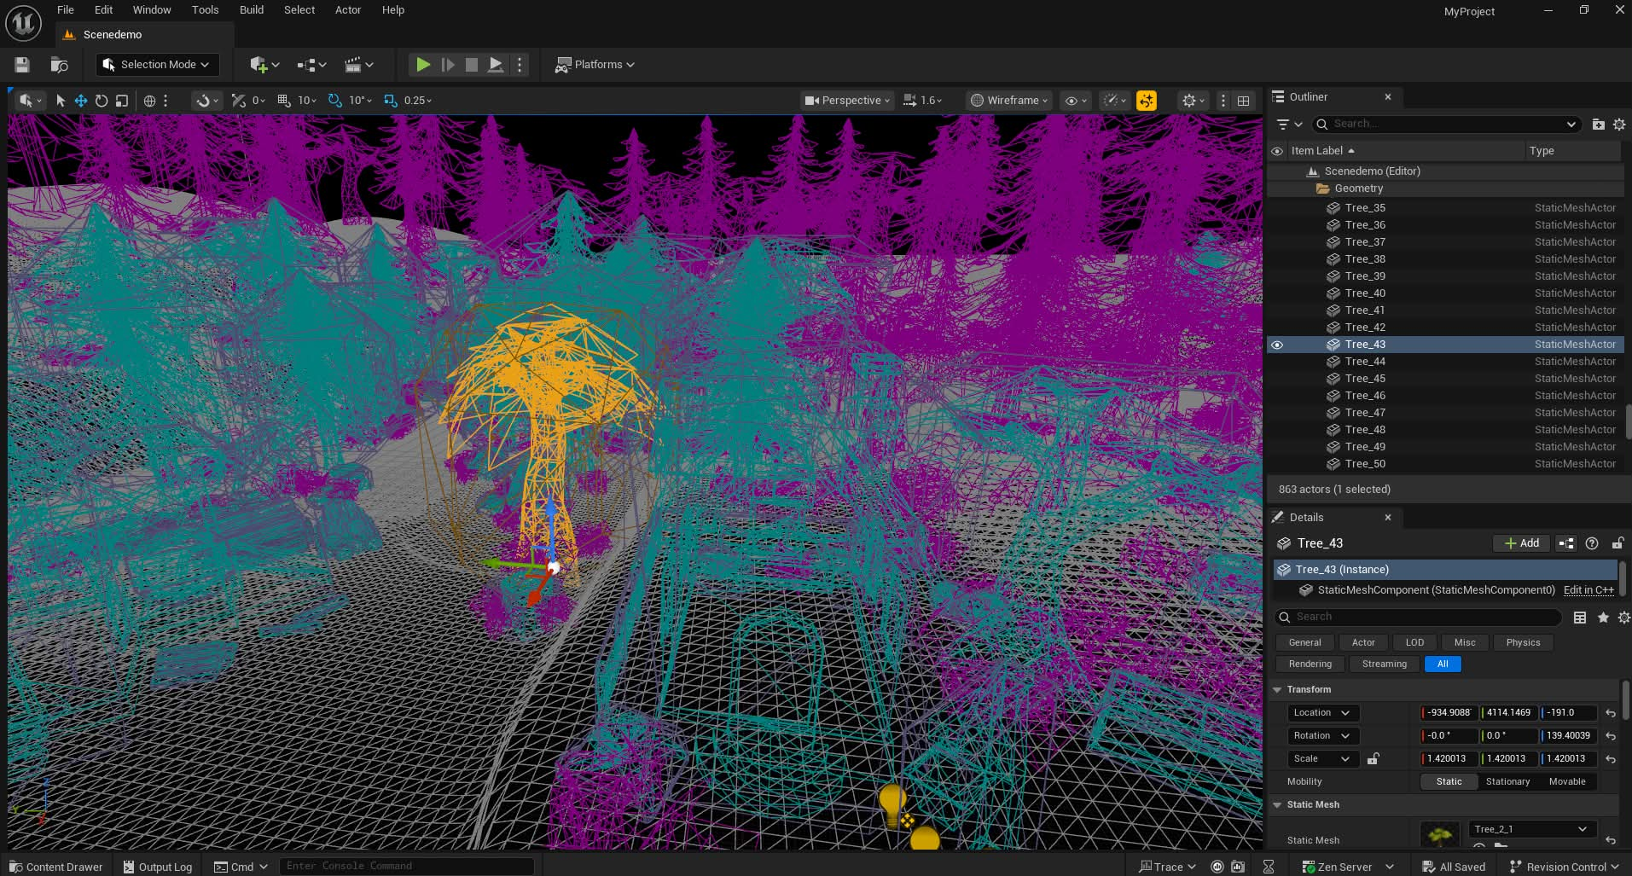The height and width of the screenshot is (876, 1632).
Task: Open the quick add content cube icon
Action: tap(264, 65)
